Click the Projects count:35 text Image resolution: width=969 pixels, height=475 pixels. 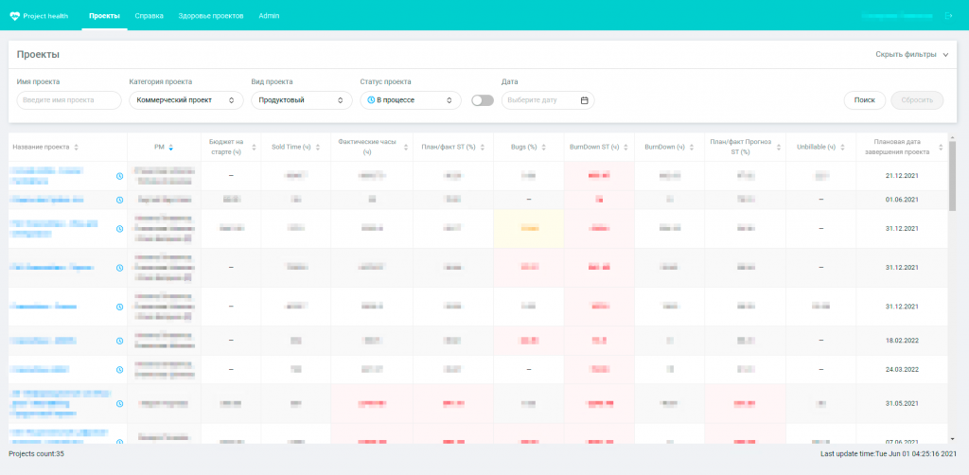tap(37, 454)
